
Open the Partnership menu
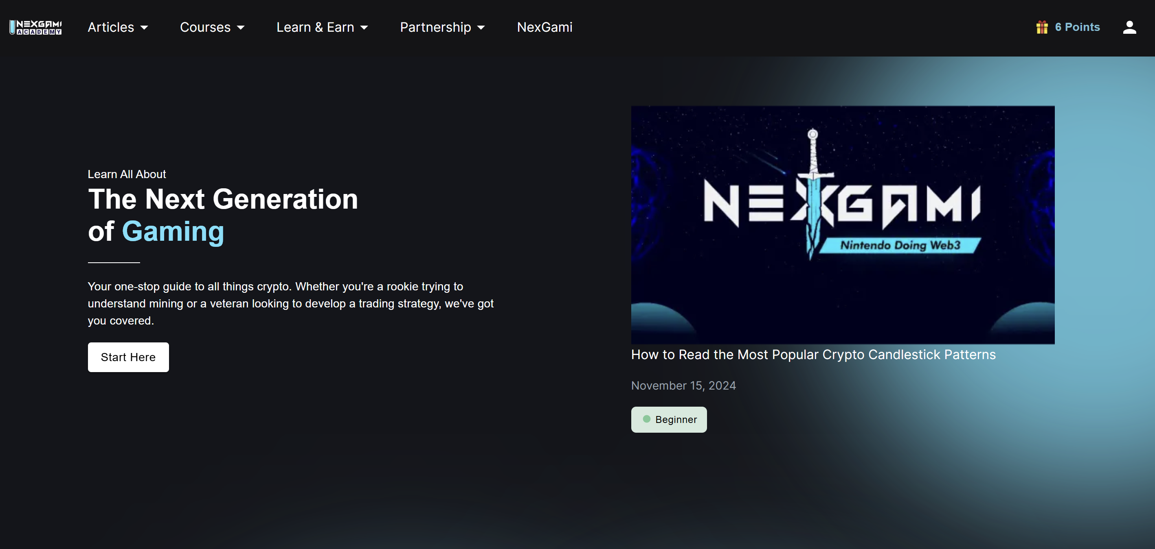coord(435,27)
